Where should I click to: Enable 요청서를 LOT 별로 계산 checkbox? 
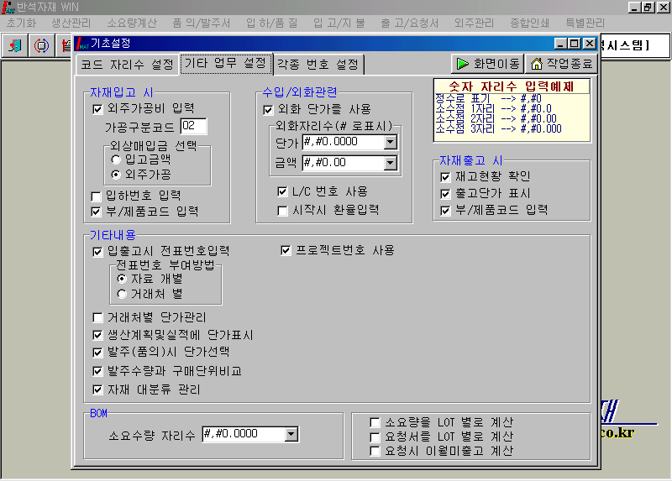(x=375, y=437)
